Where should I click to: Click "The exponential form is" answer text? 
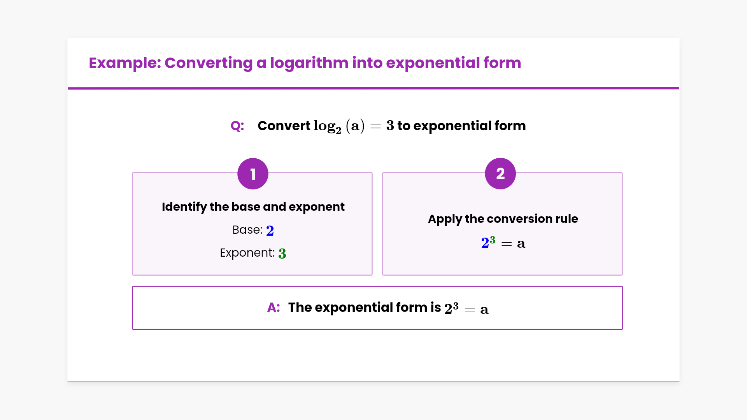365,308
